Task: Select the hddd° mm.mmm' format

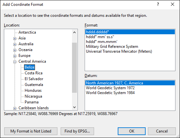Action: pos(130,42)
